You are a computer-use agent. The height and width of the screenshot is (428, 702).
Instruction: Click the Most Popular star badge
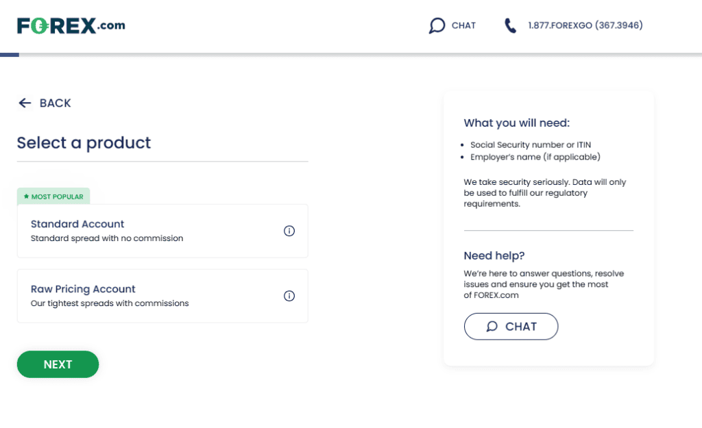point(53,197)
